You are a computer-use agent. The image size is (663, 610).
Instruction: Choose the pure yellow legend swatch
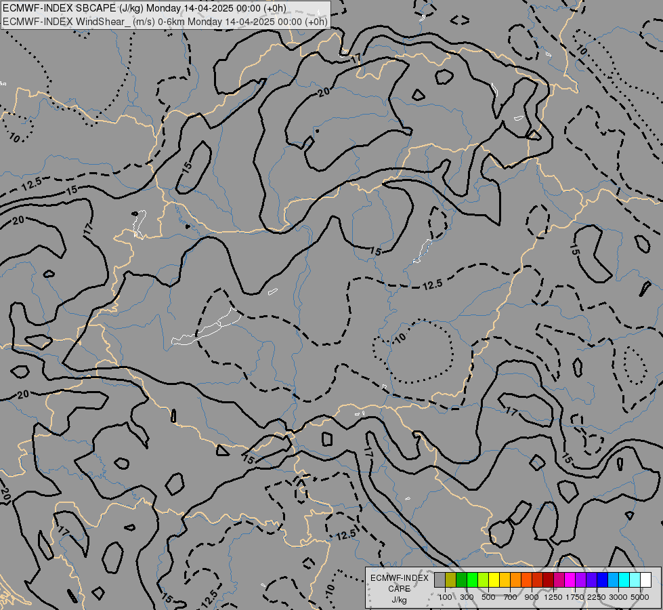(x=494, y=579)
